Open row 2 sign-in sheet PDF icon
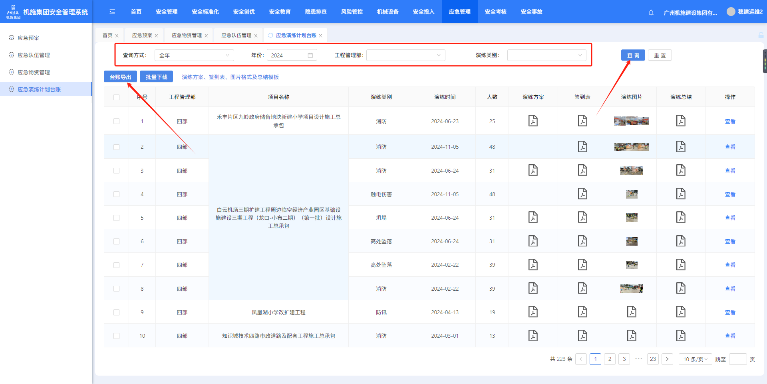 tap(582, 147)
